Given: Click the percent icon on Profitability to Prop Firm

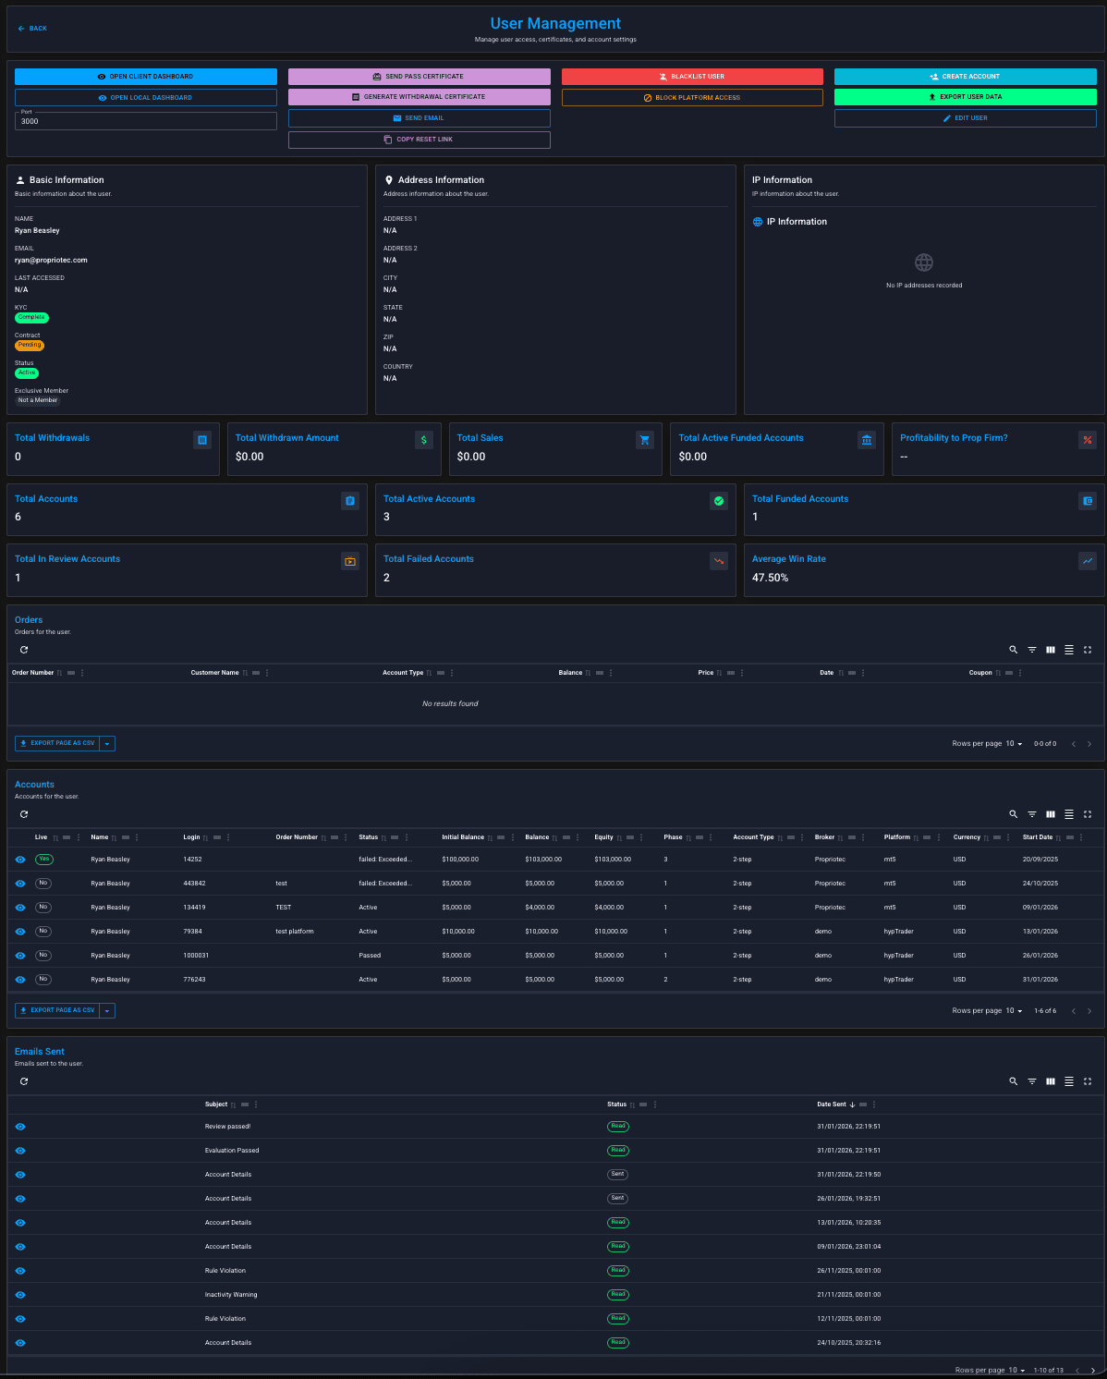Looking at the screenshot, I should pos(1088,440).
